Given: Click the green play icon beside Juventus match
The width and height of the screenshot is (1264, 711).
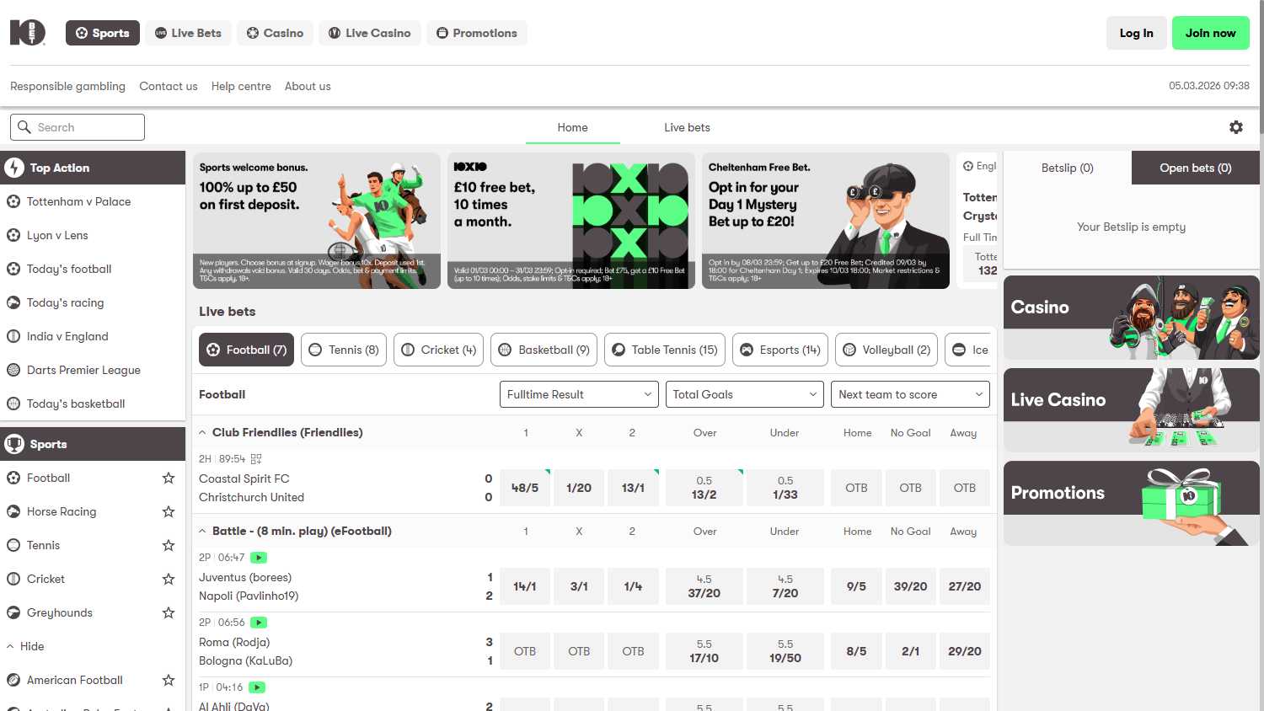Looking at the screenshot, I should [x=258, y=557].
